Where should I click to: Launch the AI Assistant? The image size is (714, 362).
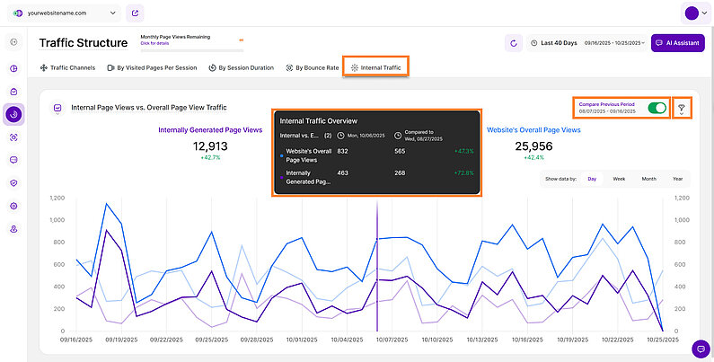click(678, 42)
